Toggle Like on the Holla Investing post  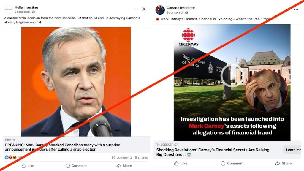[28, 166]
